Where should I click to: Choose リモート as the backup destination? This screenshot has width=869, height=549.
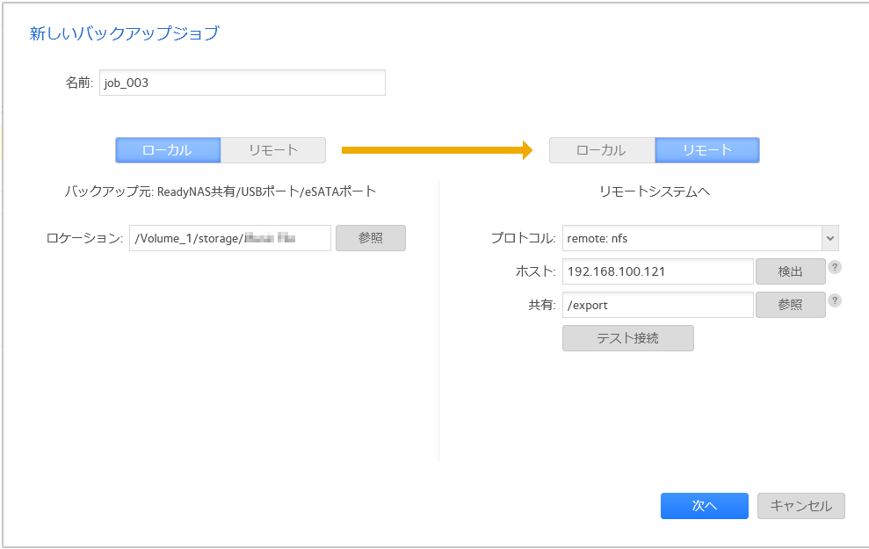(x=707, y=150)
